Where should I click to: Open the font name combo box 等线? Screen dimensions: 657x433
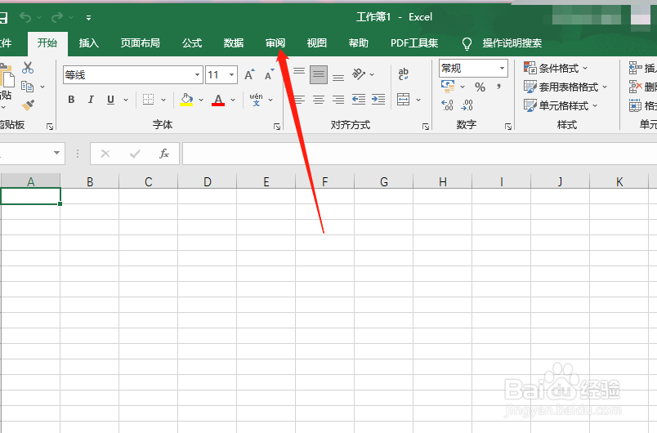pyautogui.click(x=133, y=75)
